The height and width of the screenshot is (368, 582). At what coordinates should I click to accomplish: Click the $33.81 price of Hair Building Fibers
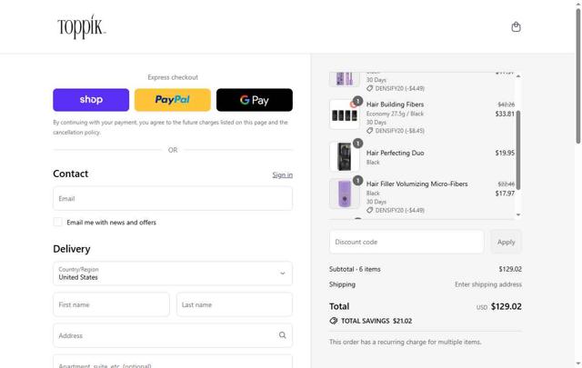tap(505, 114)
